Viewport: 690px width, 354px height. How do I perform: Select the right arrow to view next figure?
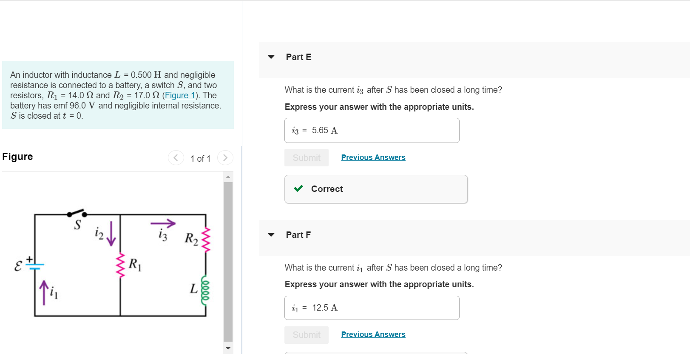click(225, 157)
